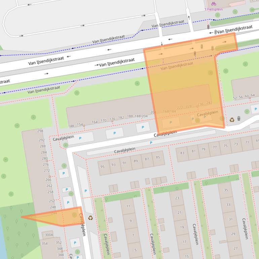Image resolution: width=259 pixels, height=259 pixels.
Task: Click the building labeled 95
Action: [x=103, y=166]
